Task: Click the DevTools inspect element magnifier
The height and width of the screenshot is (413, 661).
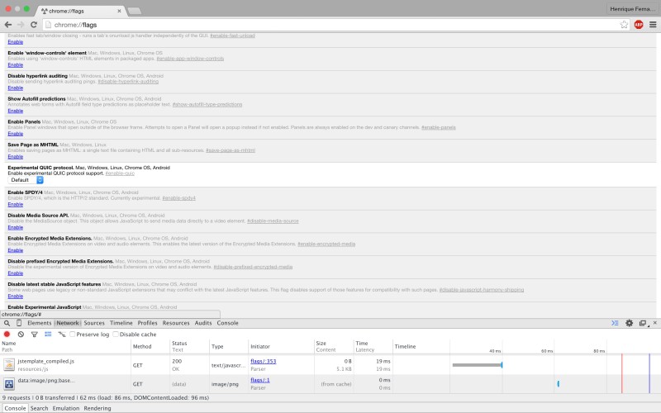Action: pos(7,323)
